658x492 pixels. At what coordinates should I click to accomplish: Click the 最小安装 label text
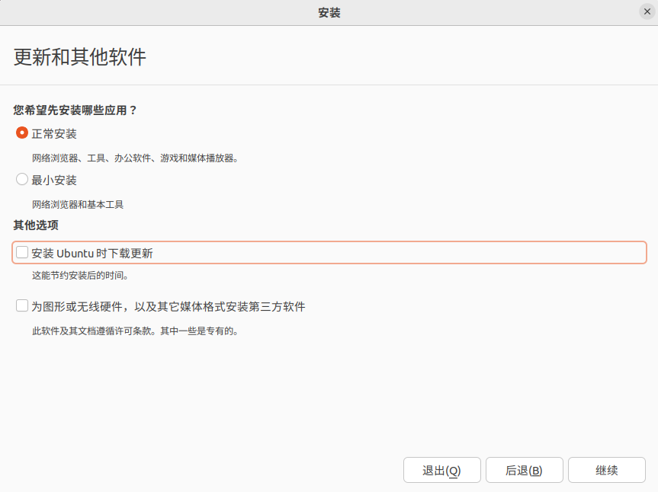54,181
